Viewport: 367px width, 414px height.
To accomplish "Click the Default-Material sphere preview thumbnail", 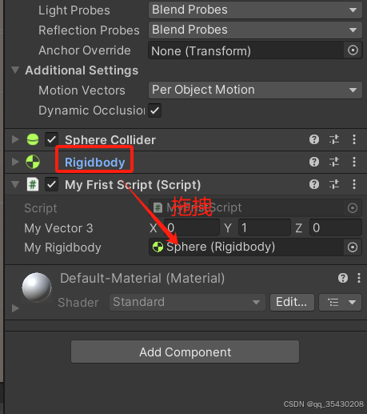I will [x=37, y=287].
